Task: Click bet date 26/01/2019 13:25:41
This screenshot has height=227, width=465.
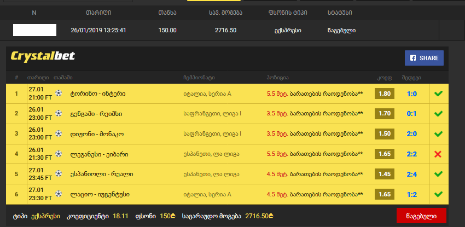Action: (x=98, y=30)
